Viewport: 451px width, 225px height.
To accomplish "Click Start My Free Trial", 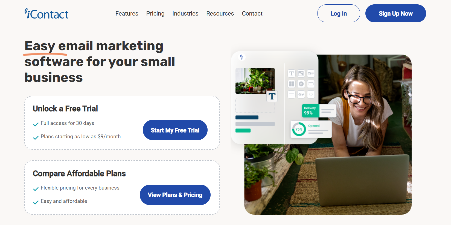I will pyautogui.click(x=175, y=130).
